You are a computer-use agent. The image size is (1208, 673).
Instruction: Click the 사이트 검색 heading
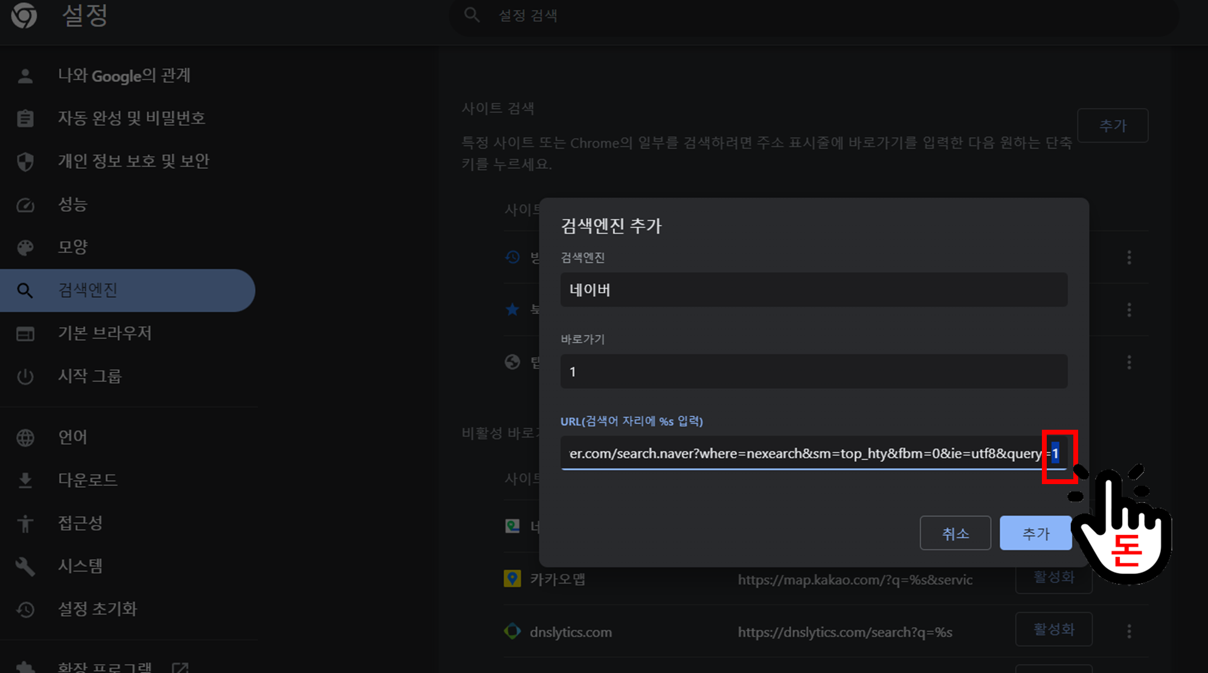498,109
